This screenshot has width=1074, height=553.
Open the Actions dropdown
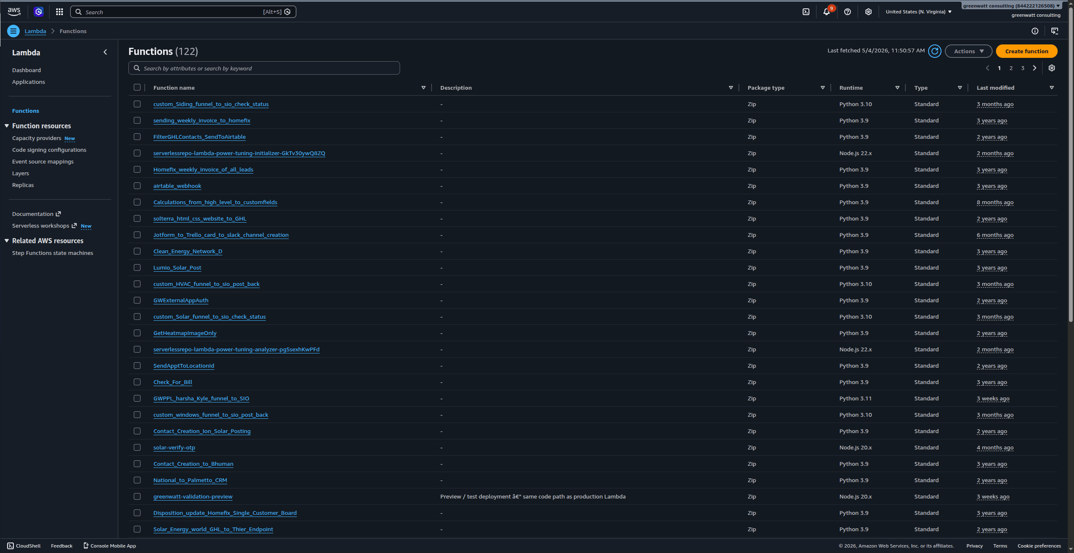click(968, 51)
